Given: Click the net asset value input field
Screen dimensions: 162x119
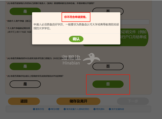Looking at the screenshot, I should coord(135,22).
